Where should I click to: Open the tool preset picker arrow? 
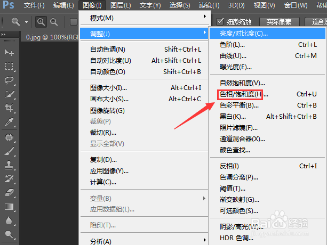click(x=26, y=22)
